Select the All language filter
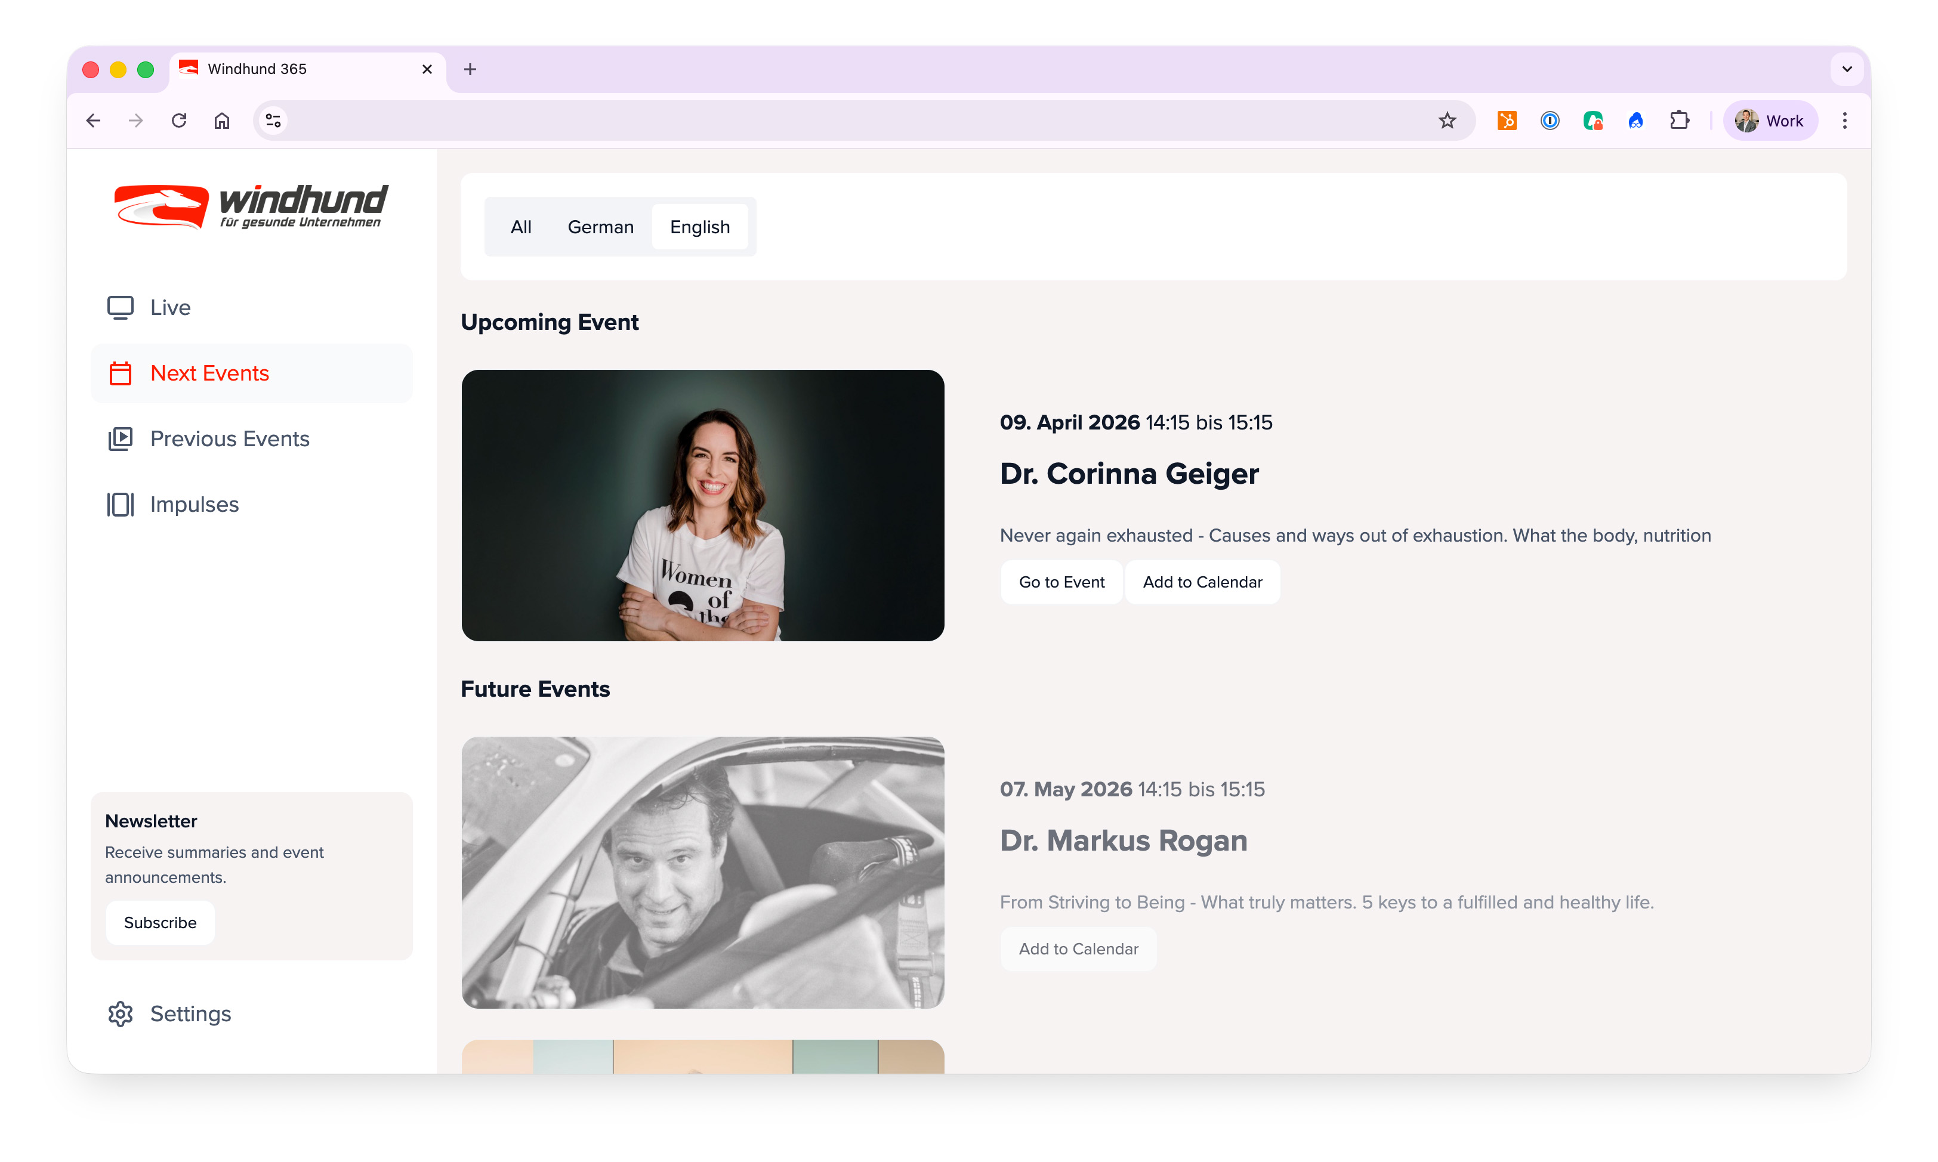 point(521,227)
